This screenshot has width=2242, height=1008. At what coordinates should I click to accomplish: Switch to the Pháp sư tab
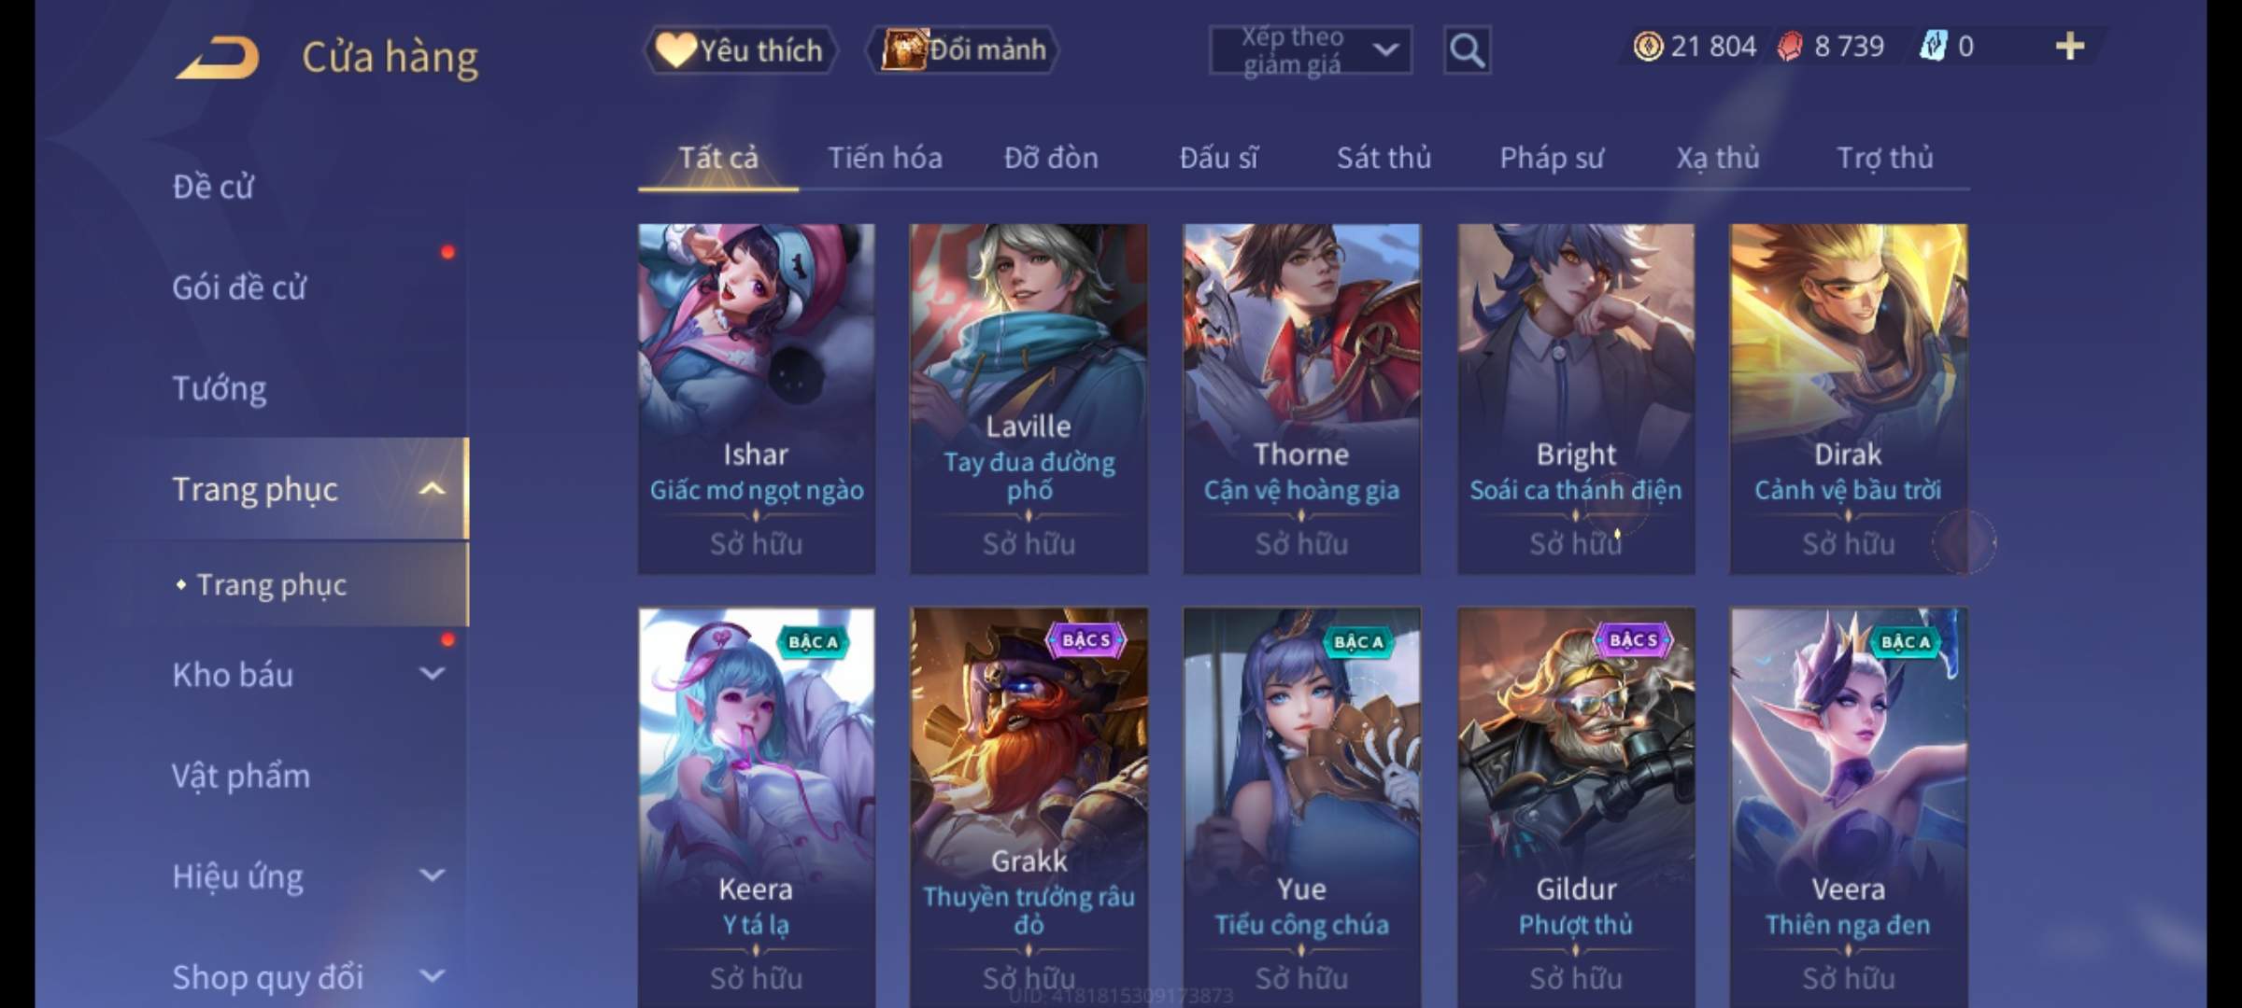(x=1552, y=158)
